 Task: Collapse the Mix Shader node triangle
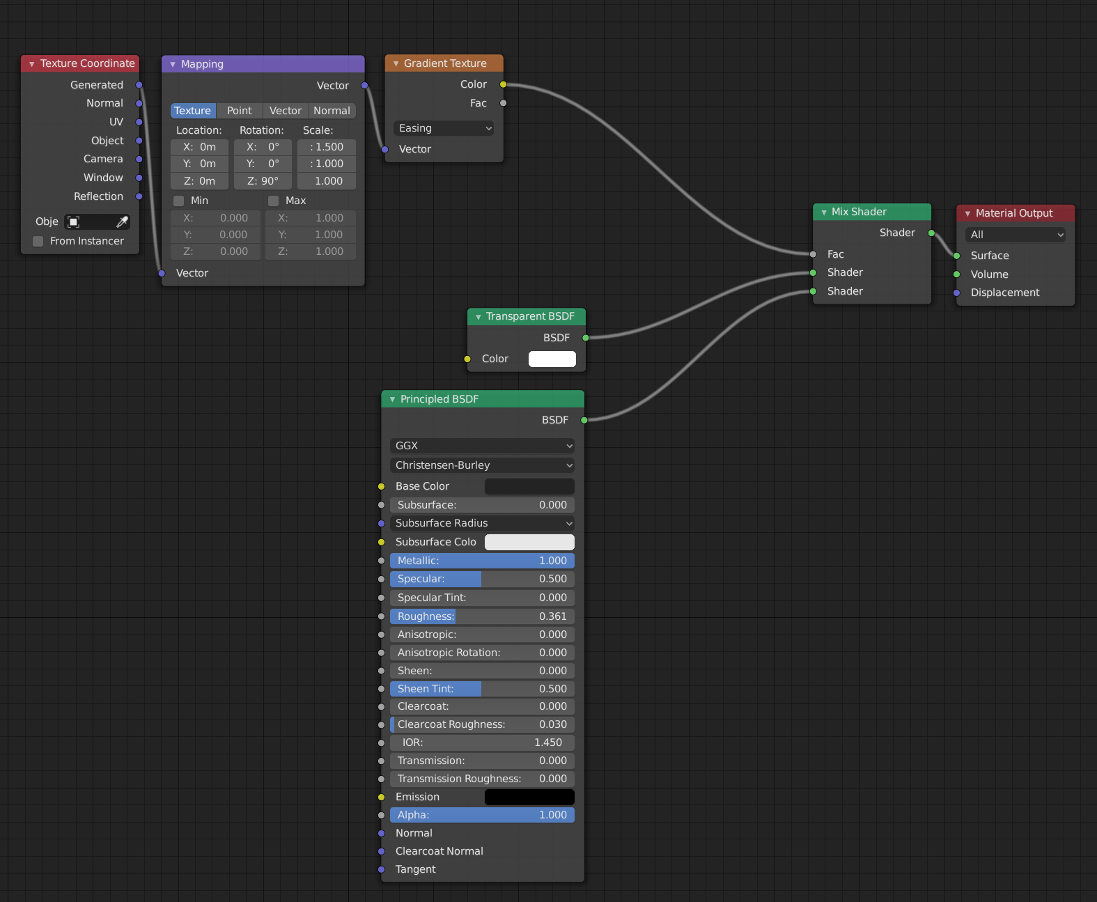[824, 212]
